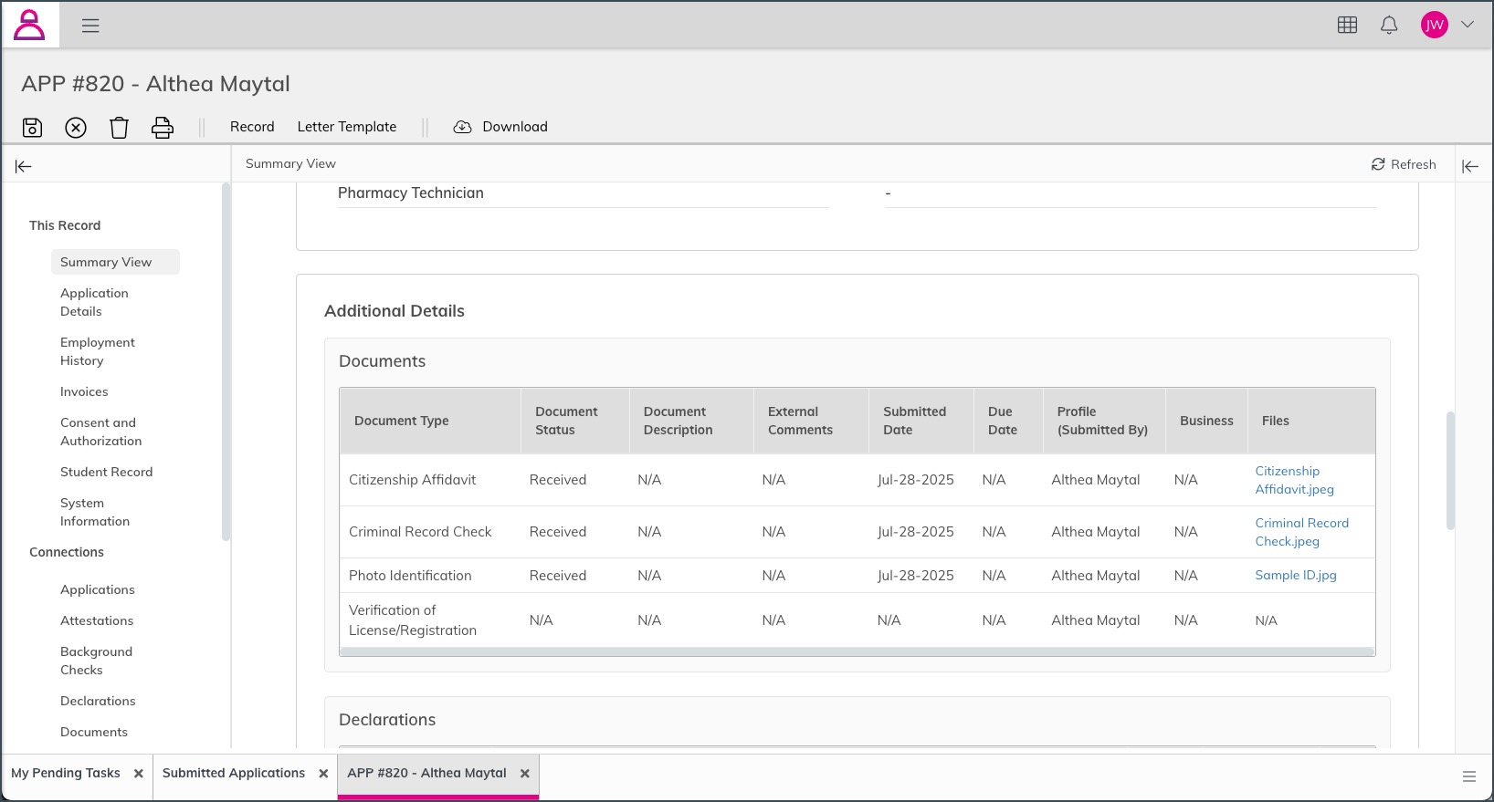Screen dimensions: 1494x802
Task: Open the bottom-right tab list menu
Action: (x=1469, y=776)
